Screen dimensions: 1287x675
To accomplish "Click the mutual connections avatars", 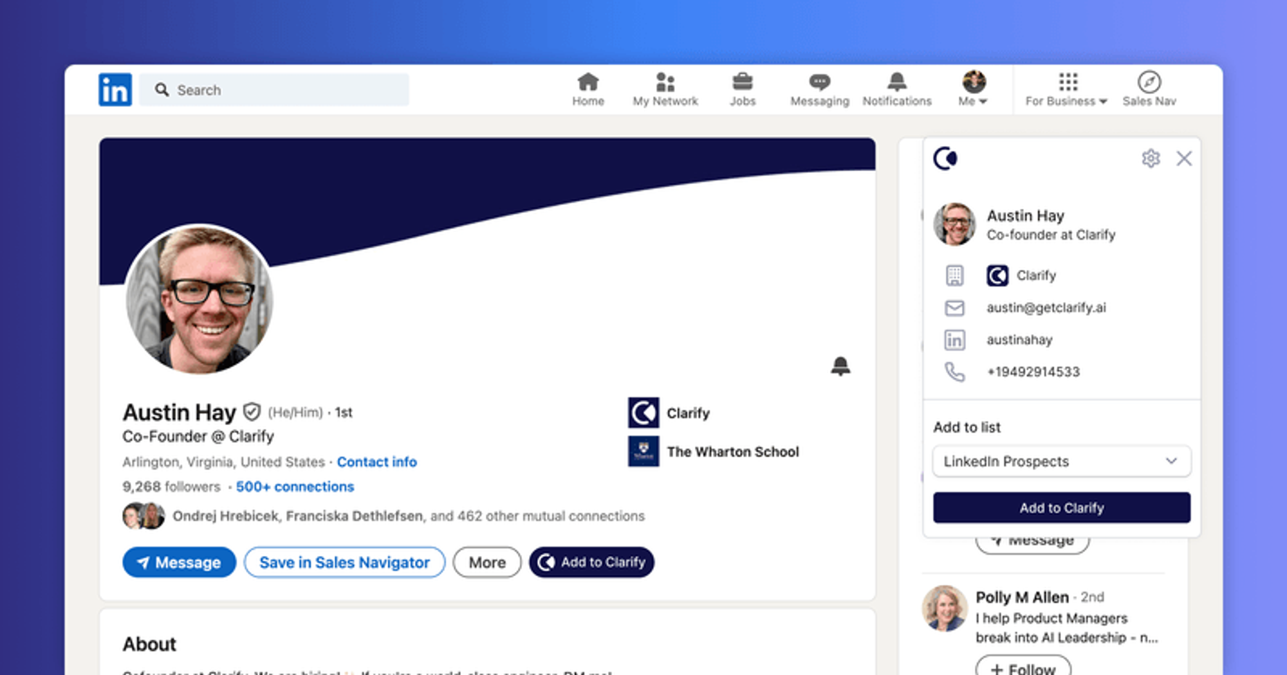I will (144, 516).
